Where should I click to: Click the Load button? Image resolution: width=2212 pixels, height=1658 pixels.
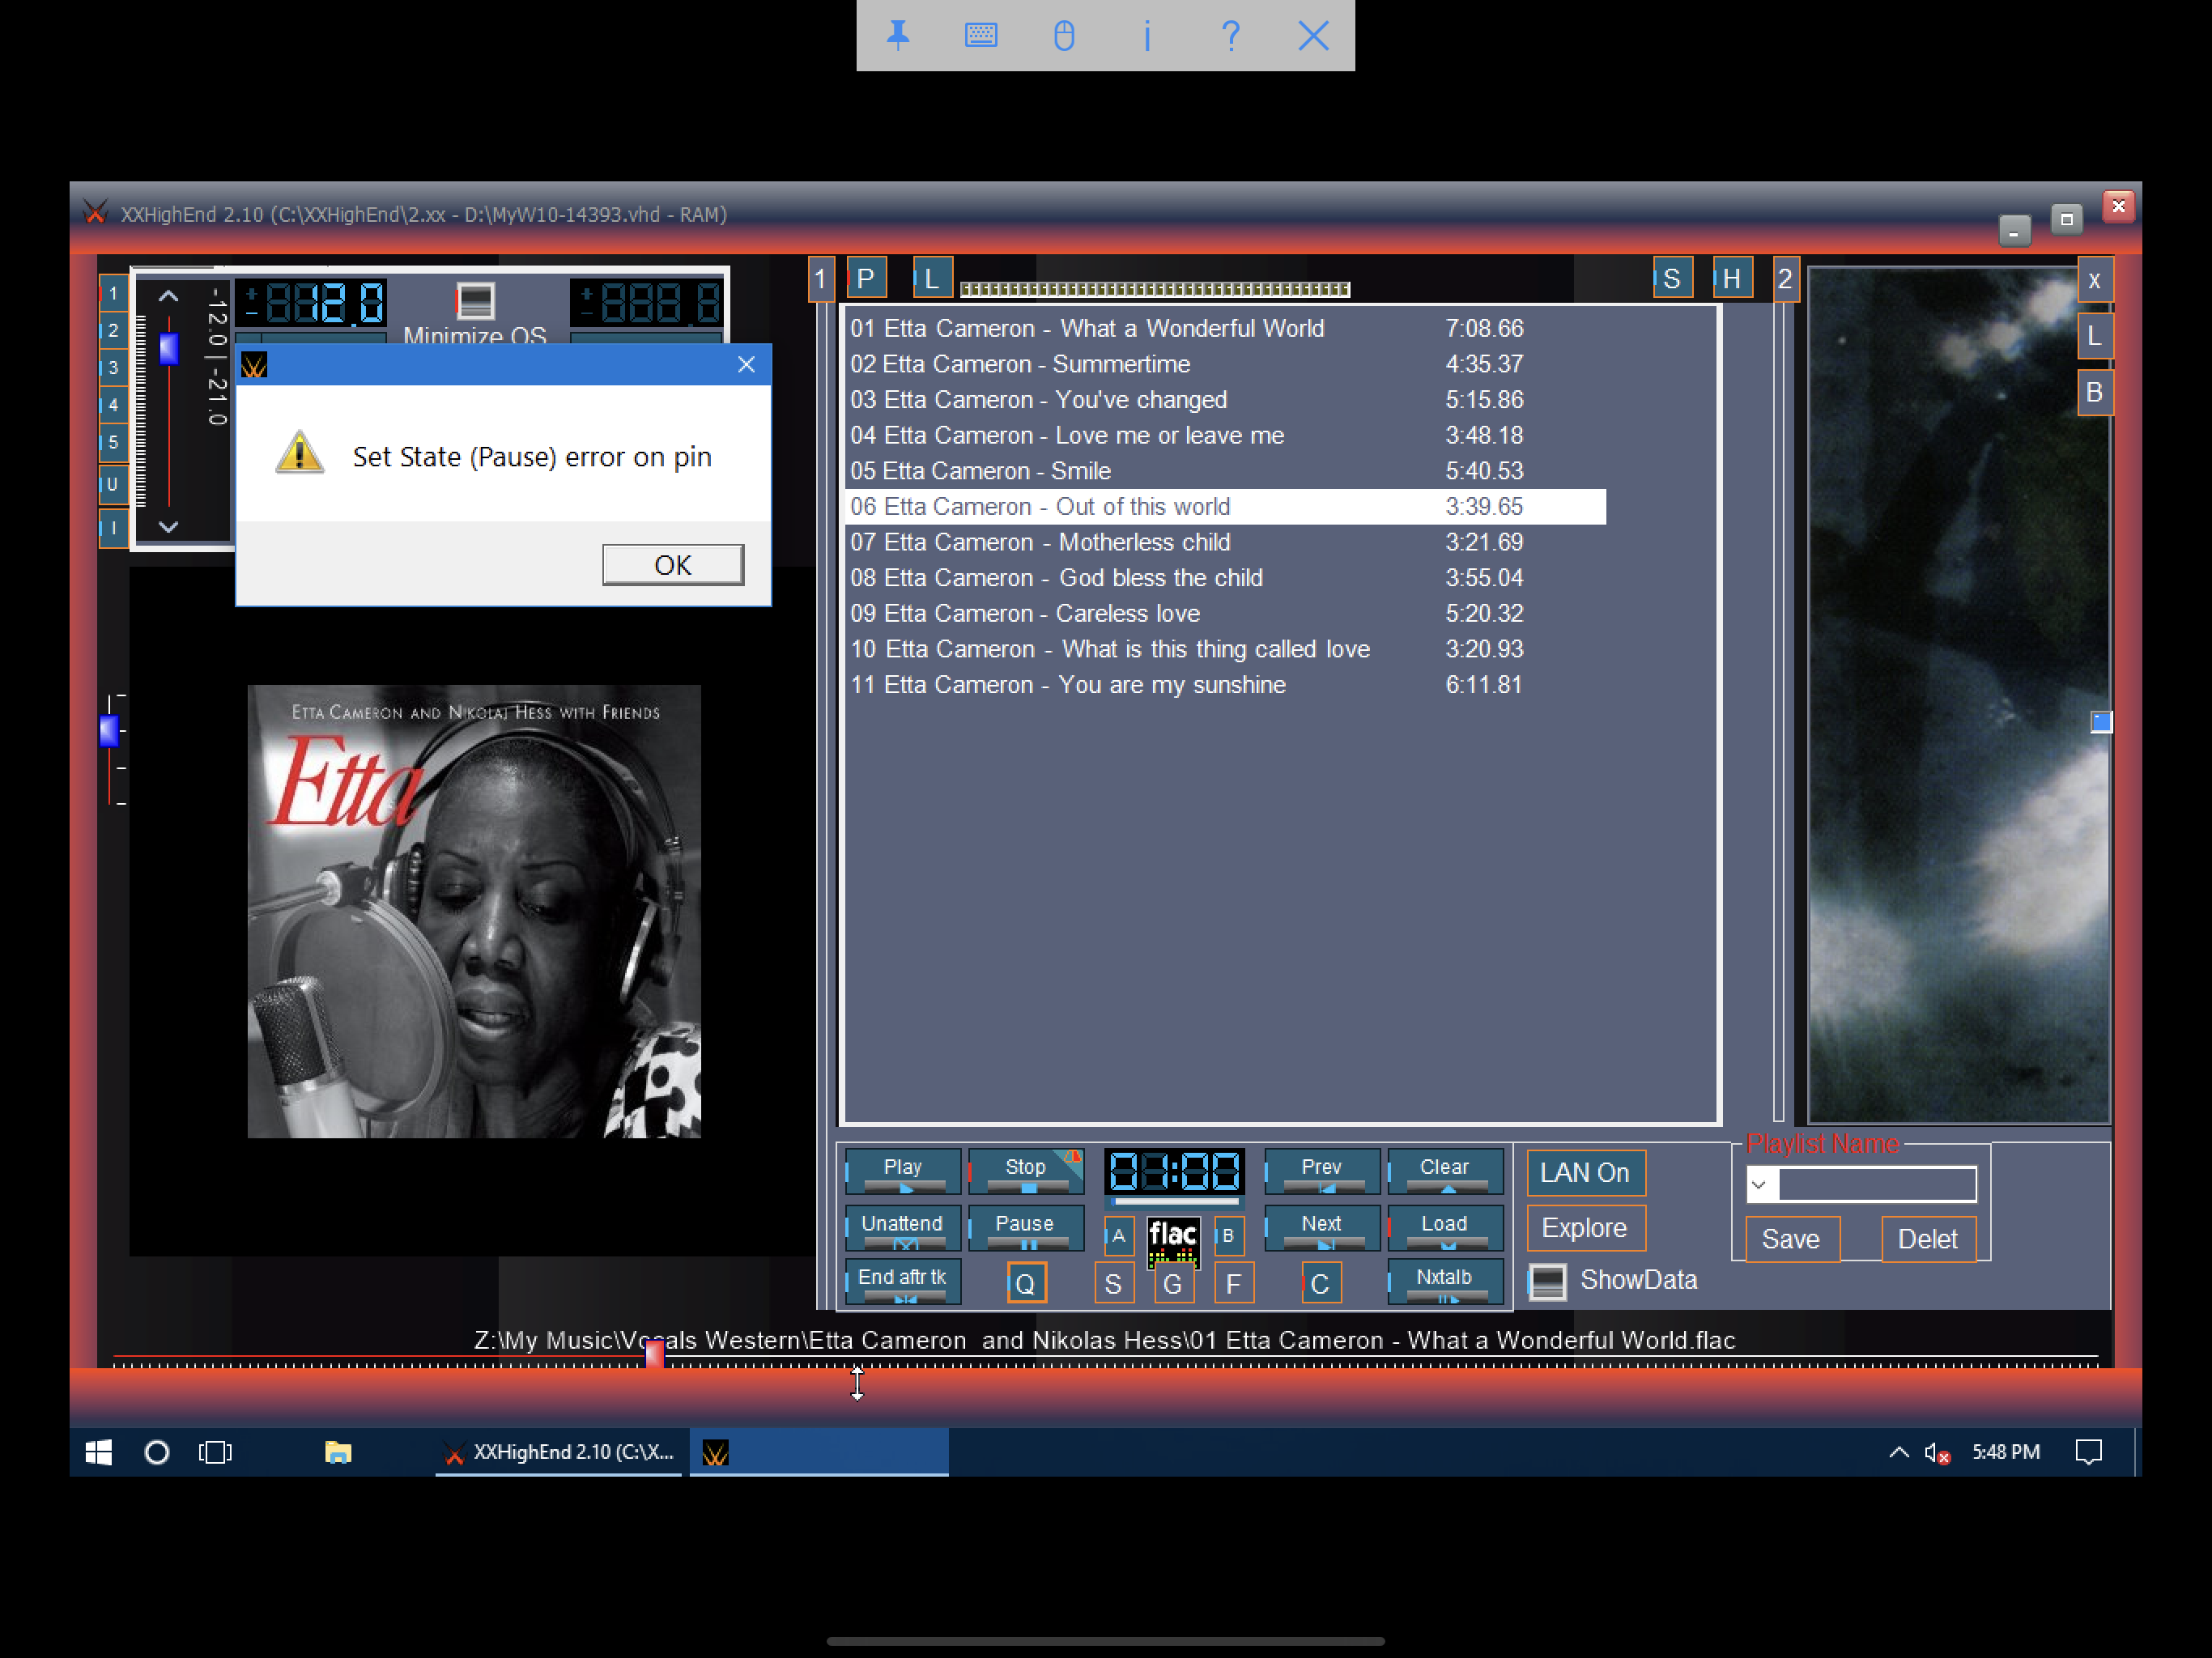[1445, 1229]
